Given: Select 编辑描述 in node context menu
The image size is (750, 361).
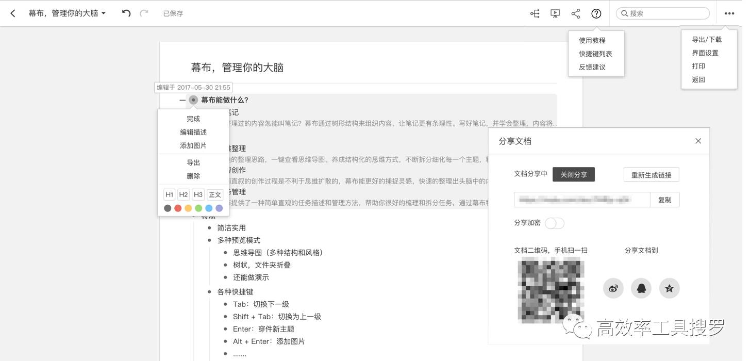Looking at the screenshot, I should [193, 132].
